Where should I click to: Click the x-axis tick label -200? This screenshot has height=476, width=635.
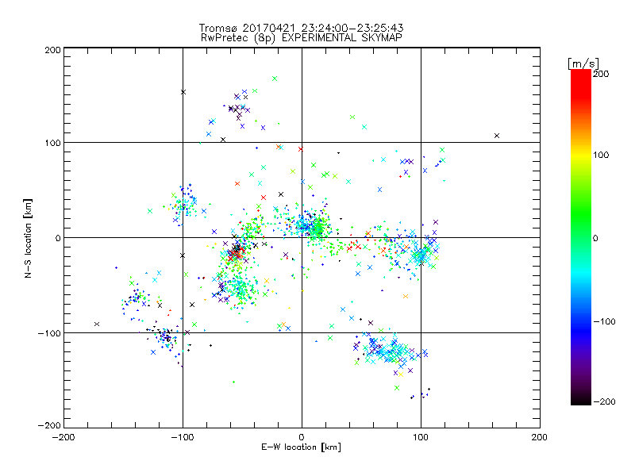click(63, 438)
